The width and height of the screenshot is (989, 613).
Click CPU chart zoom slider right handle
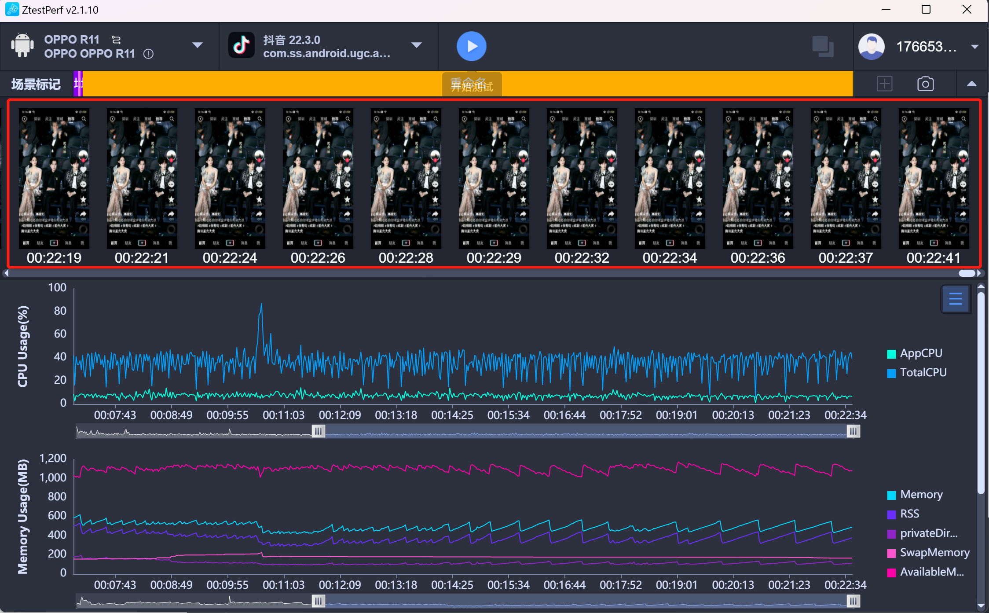click(853, 431)
